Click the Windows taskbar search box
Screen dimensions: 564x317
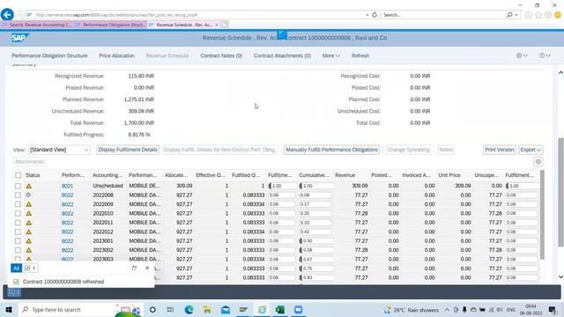point(79,309)
